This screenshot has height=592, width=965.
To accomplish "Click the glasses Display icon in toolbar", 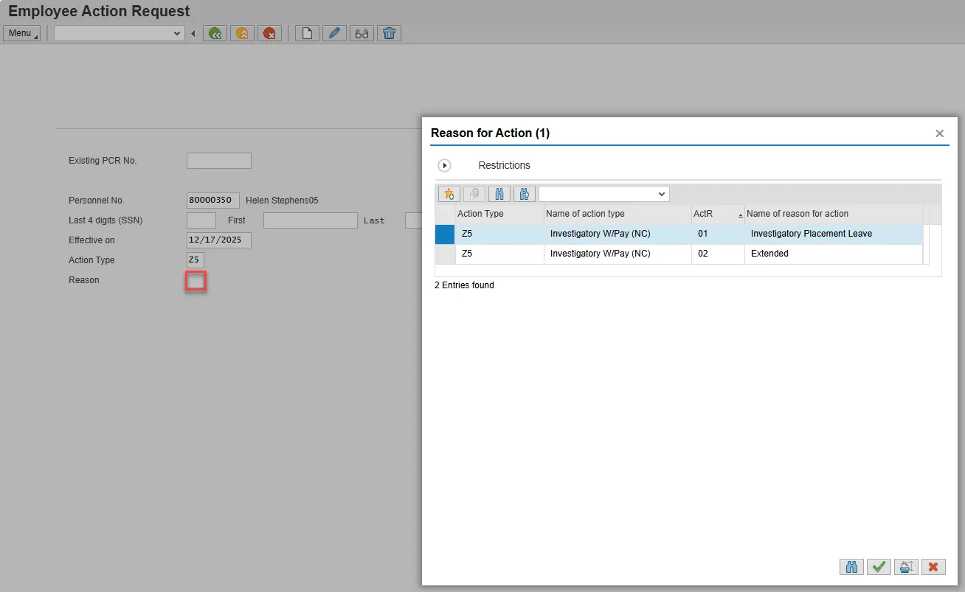I will coord(362,33).
